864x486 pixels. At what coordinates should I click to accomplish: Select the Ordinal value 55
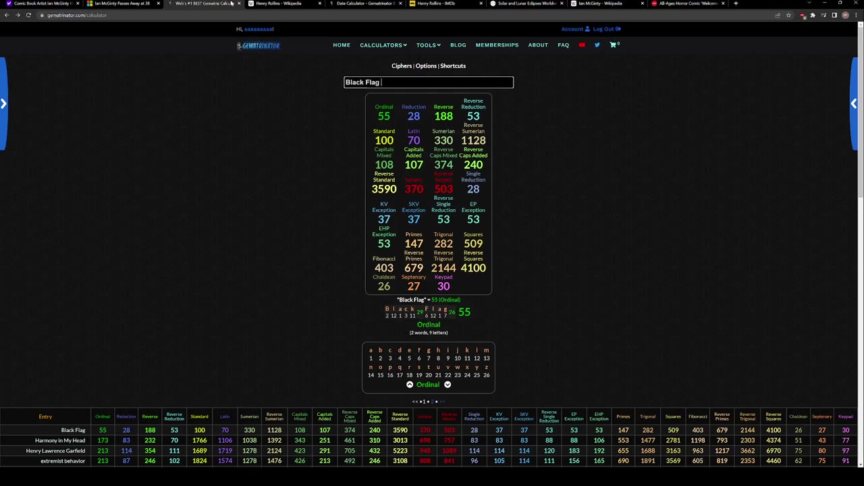[x=384, y=116]
